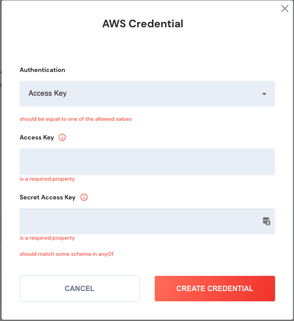Screen dimensions: 294x321
Task: Click the Access Key info icon
Action: click(62, 138)
